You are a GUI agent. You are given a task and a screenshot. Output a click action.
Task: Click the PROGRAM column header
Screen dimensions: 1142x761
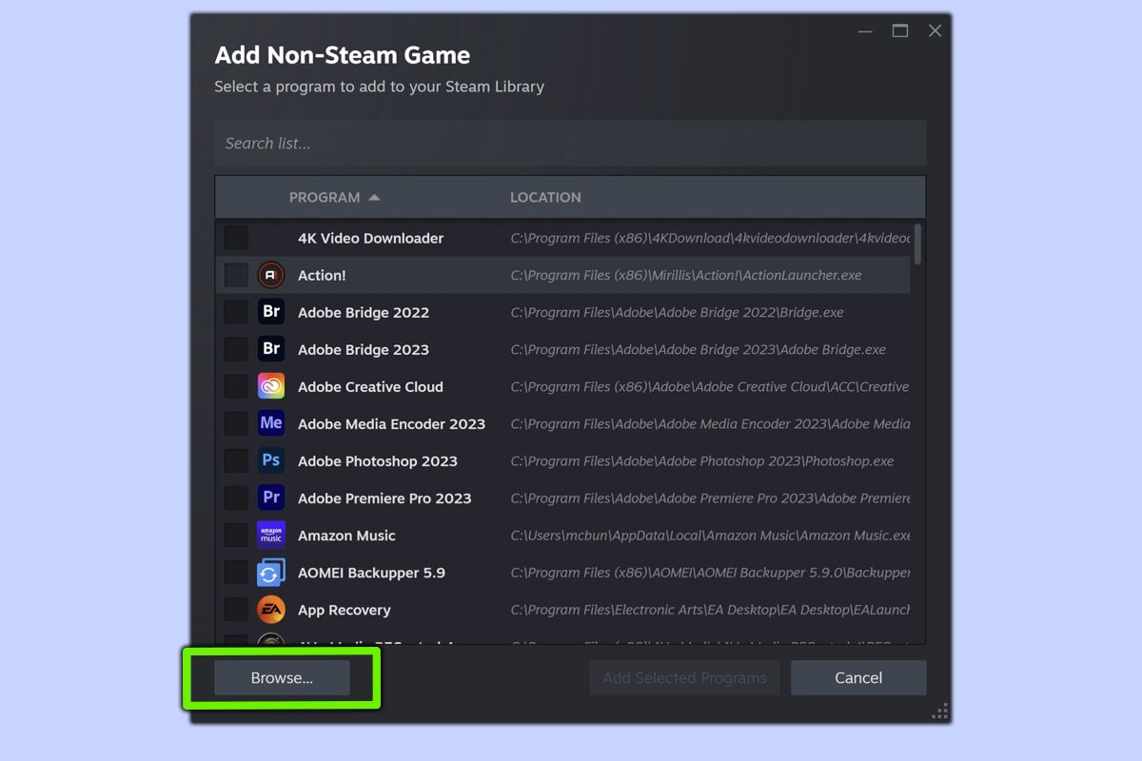[x=326, y=197]
